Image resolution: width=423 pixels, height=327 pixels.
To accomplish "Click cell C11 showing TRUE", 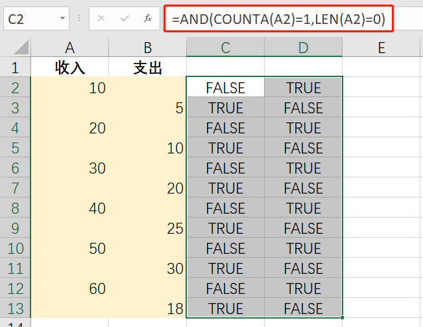I will [x=225, y=267].
